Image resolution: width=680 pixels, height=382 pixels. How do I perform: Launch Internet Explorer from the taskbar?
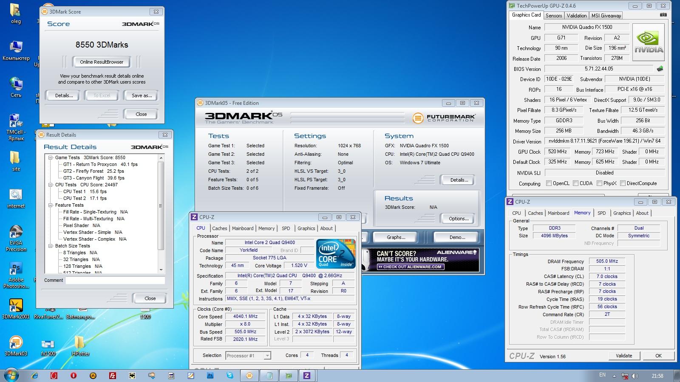pyautogui.click(x=35, y=376)
